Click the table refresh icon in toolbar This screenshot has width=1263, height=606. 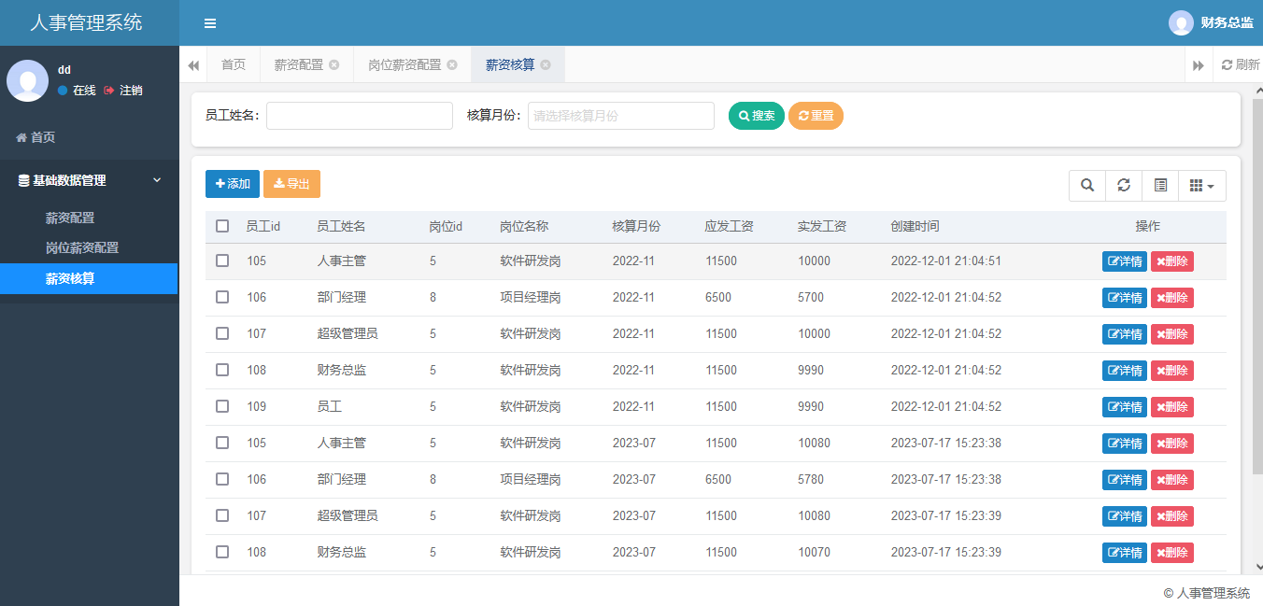coord(1124,186)
